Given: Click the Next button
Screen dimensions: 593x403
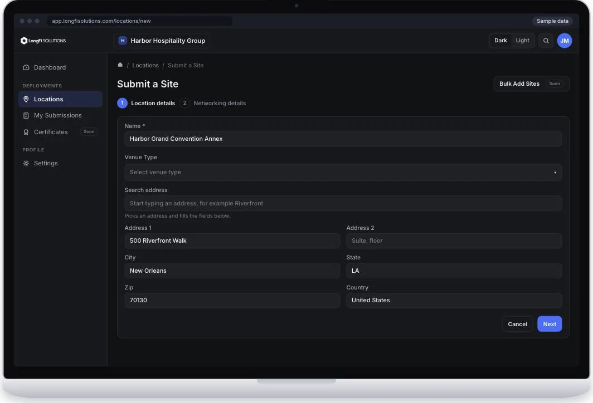Looking at the screenshot, I should tap(549, 324).
